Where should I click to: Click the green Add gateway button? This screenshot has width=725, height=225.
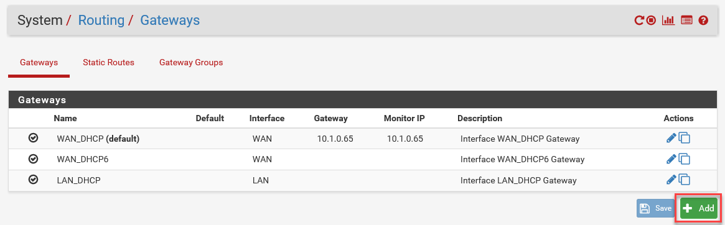(699, 208)
